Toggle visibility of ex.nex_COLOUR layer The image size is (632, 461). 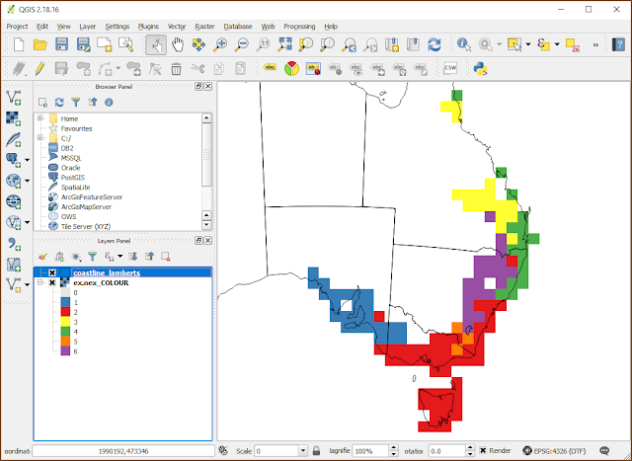(52, 283)
